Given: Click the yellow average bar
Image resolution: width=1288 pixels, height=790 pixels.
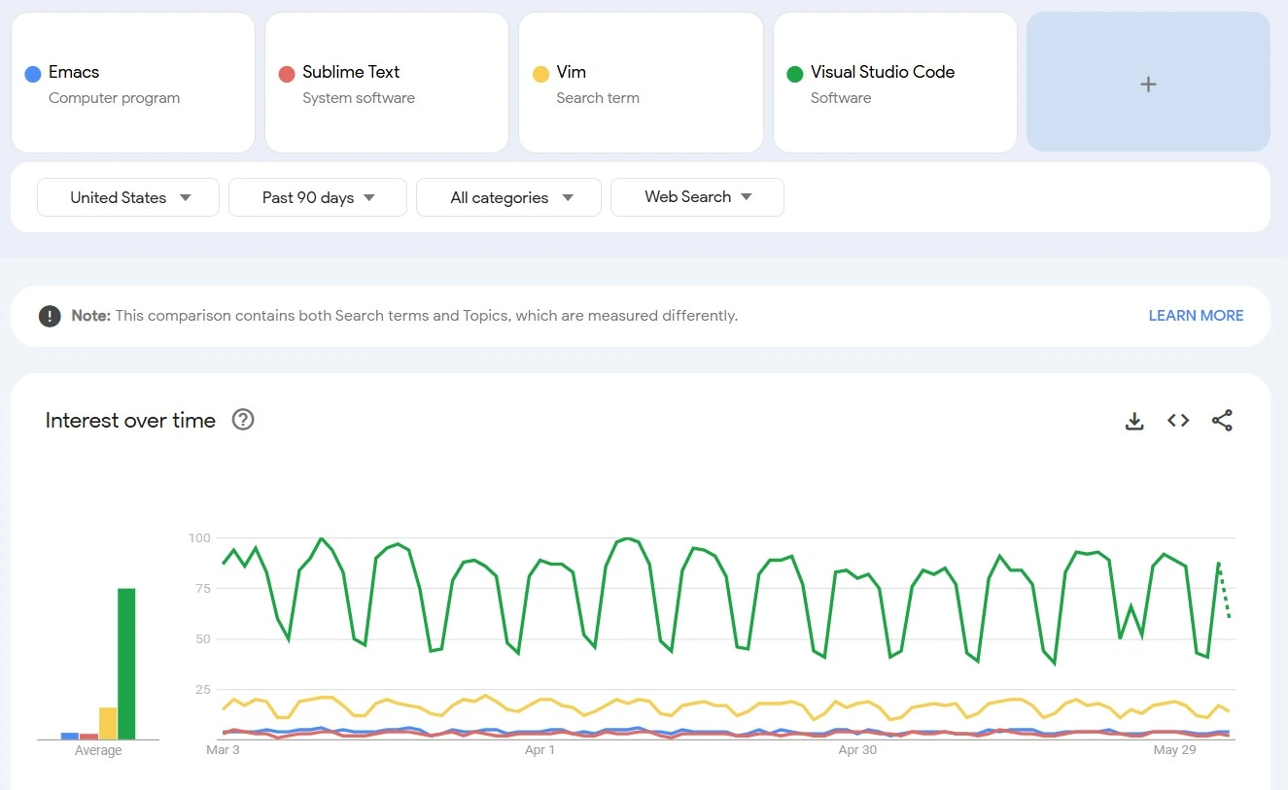Looking at the screenshot, I should coord(108,723).
